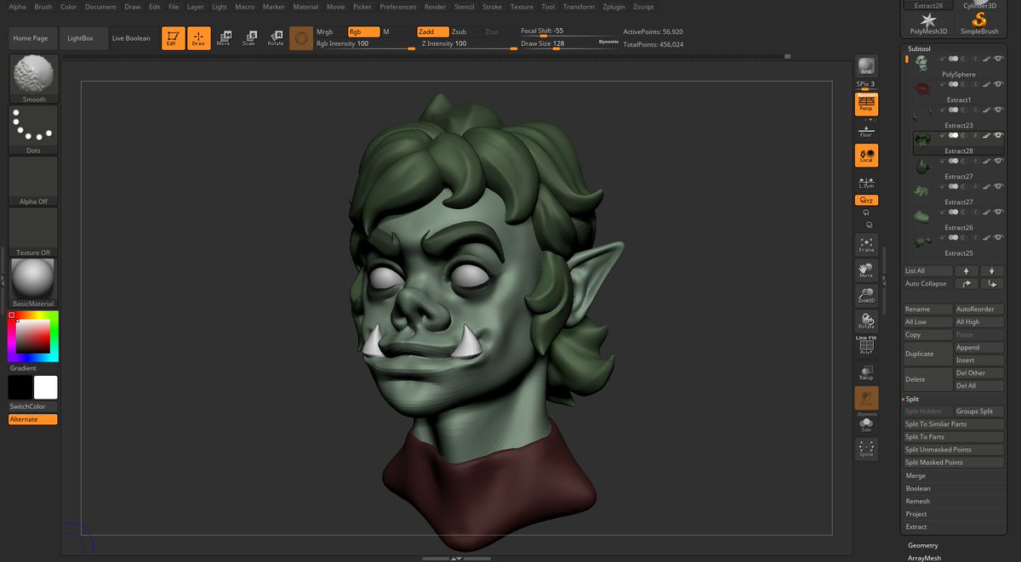Select the Rotate tool in top shelf

tap(275, 38)
